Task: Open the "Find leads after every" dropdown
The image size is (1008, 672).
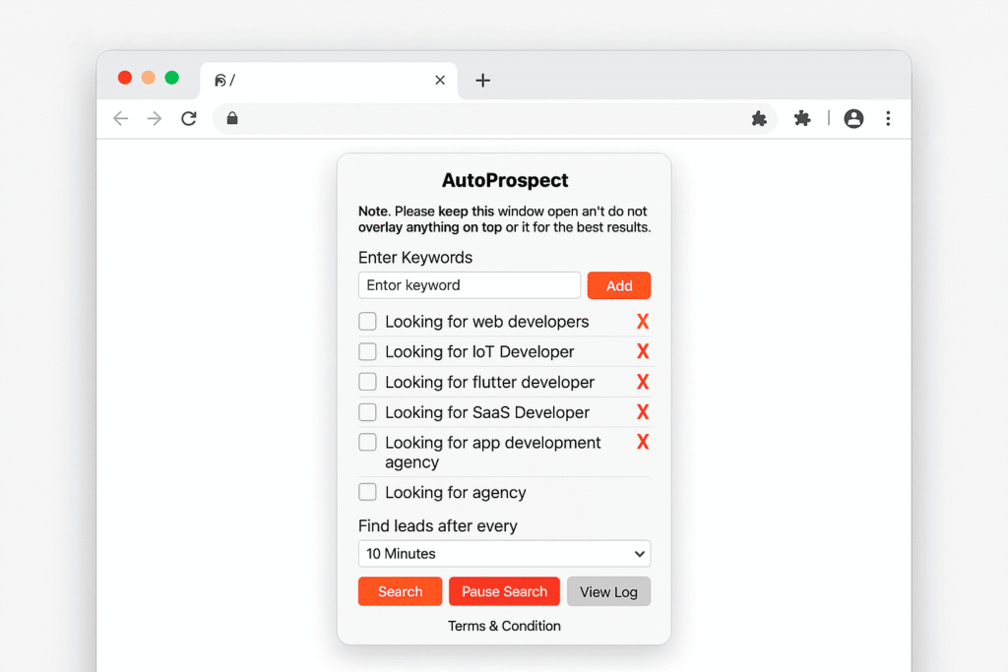Action: click(x=504, y=553)
